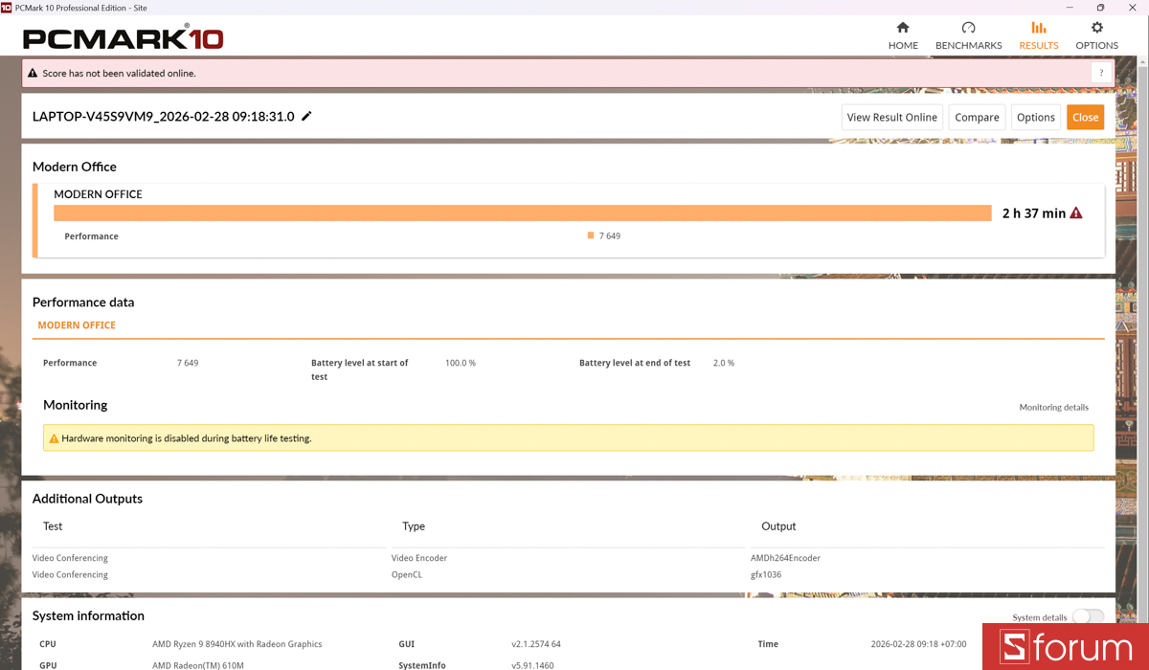Open Monitoring details link
Screen dimensions: 1149x670
coord(1054,407)
